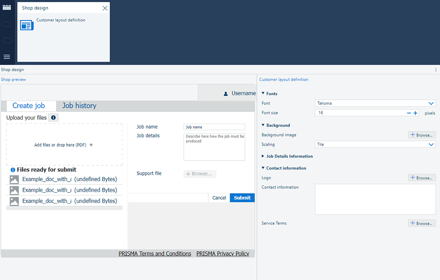Click the Job details description text area

click(214, 147)
